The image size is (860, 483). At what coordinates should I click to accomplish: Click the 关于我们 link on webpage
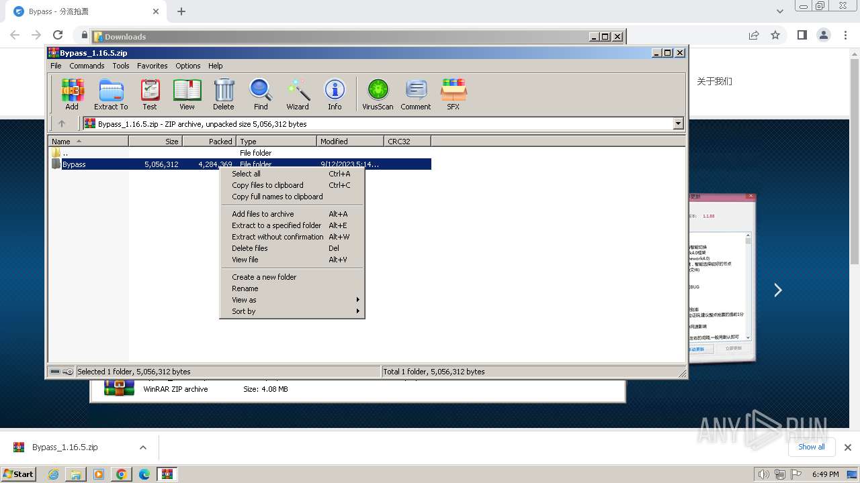714,81
